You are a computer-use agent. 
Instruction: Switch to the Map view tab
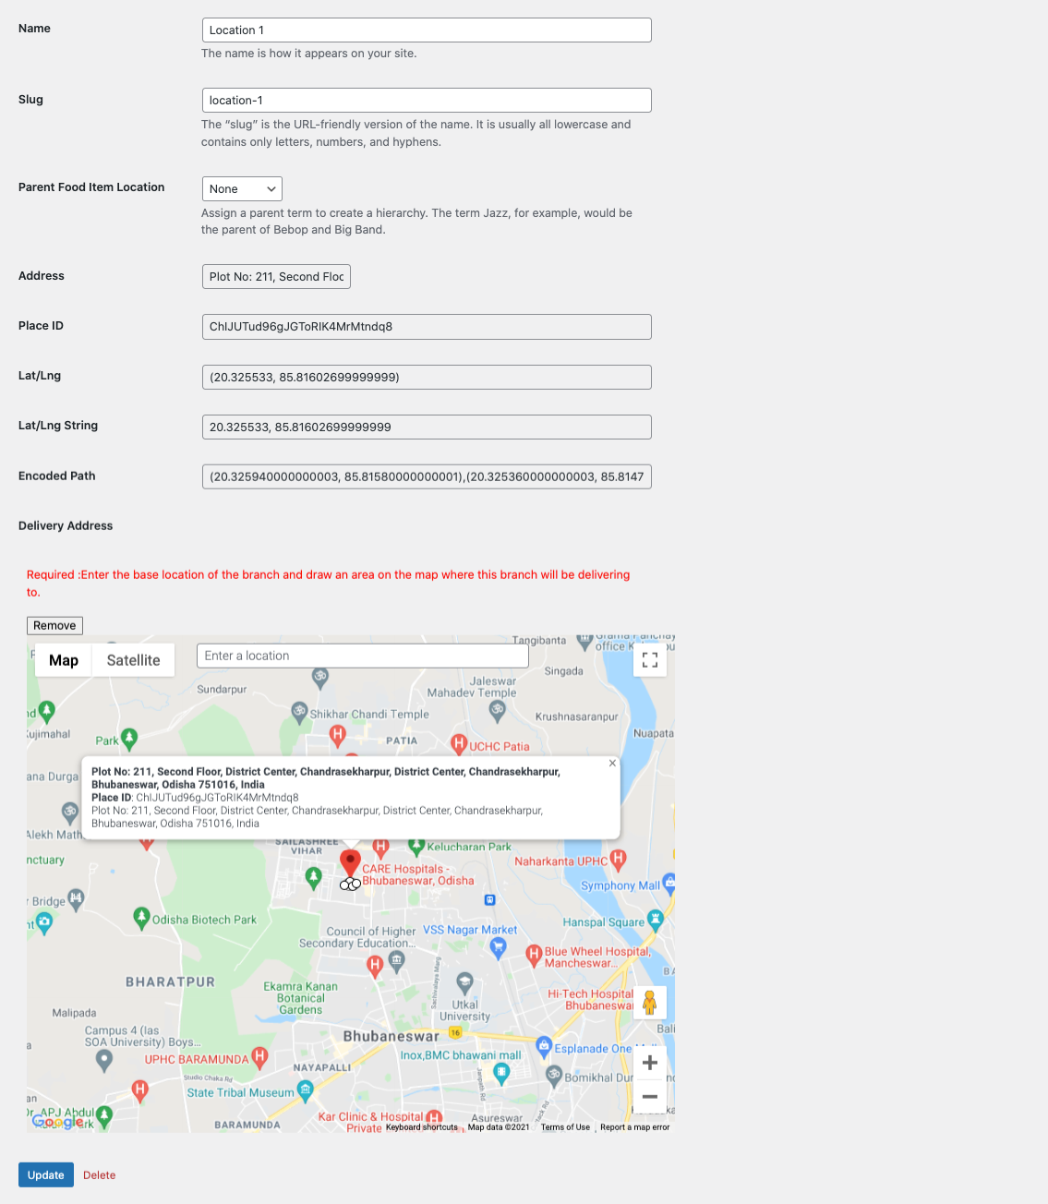(64, 660)
